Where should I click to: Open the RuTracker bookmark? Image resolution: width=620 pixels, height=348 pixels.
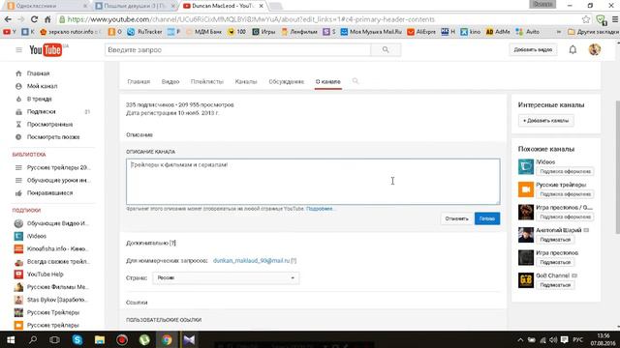145,32
